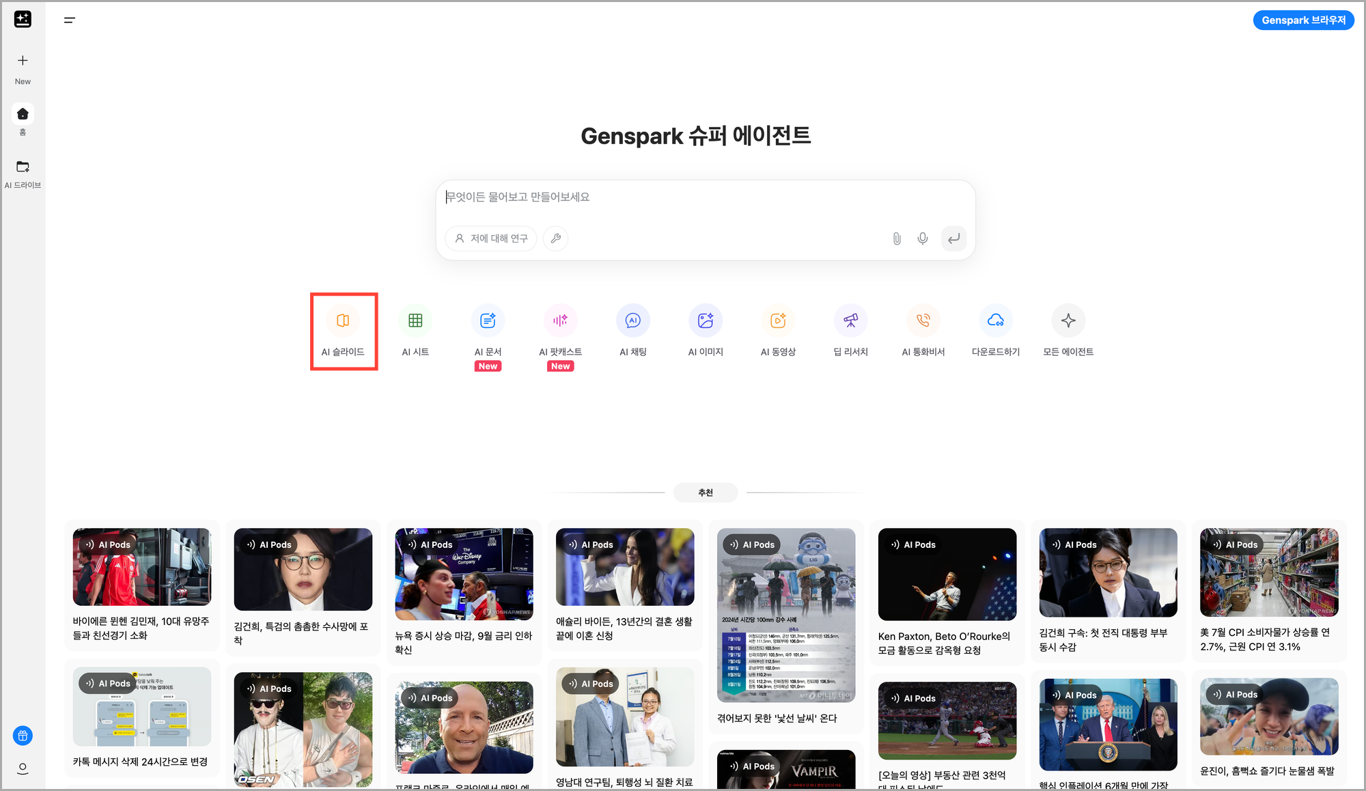Screen dimensions: 1366x791
Task: Focus the 무엇이든 물어보고 만들어보세요 input field
Action: tap(705, 197)
